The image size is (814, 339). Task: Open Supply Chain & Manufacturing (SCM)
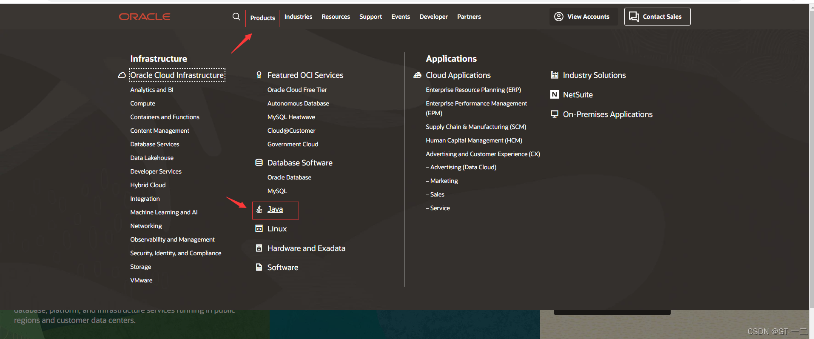click(476, 127)
